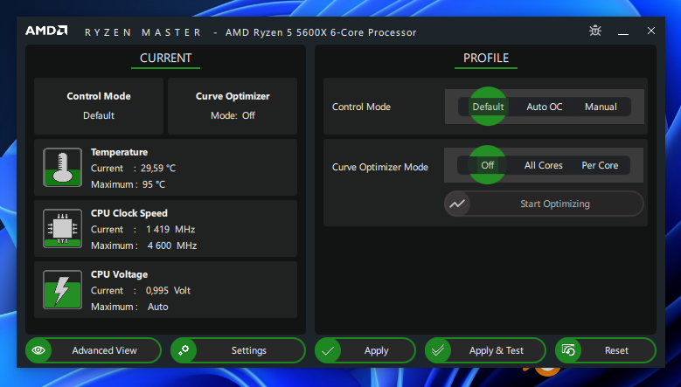Click the AMD logo in title bar
This screenshot has width=681, height=387.
pyautogui.click(x=46, y=31)
